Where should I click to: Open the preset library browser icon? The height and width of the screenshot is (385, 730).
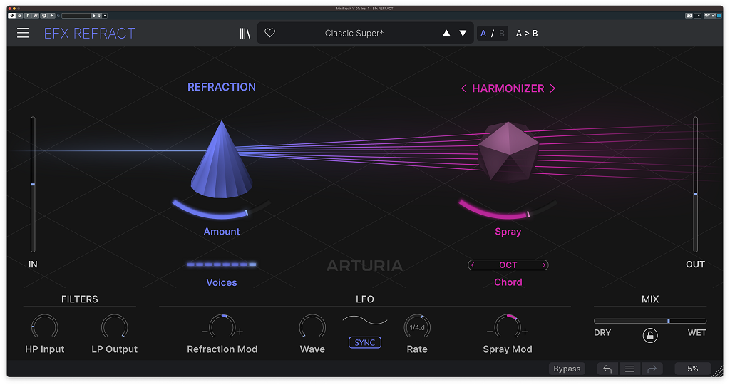tap(245, 33)
